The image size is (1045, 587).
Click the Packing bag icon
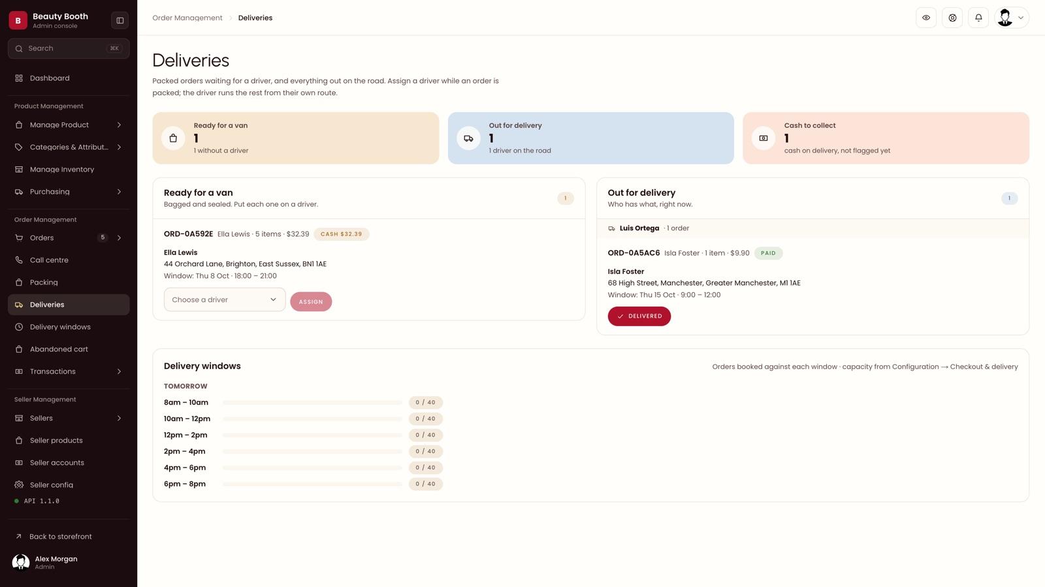coord(19,282)
